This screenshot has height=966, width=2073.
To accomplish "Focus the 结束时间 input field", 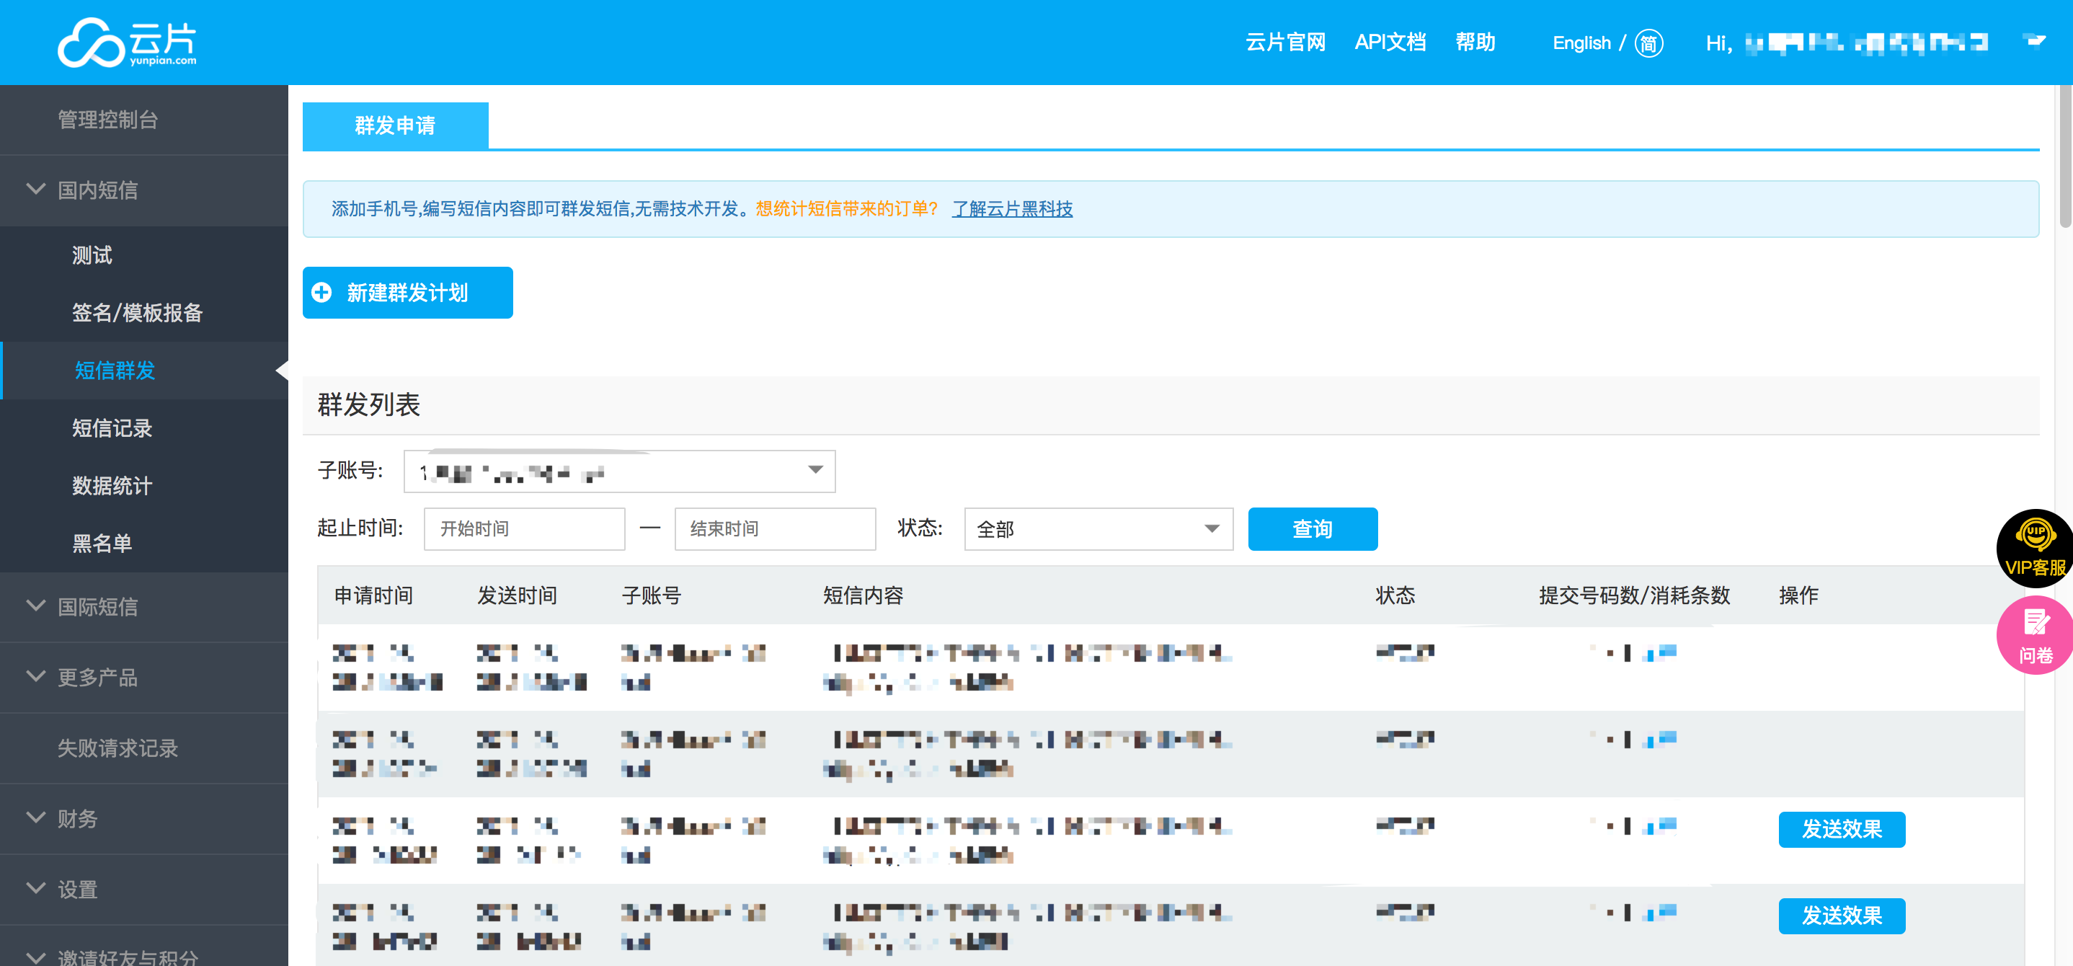I will click(775, 529).
